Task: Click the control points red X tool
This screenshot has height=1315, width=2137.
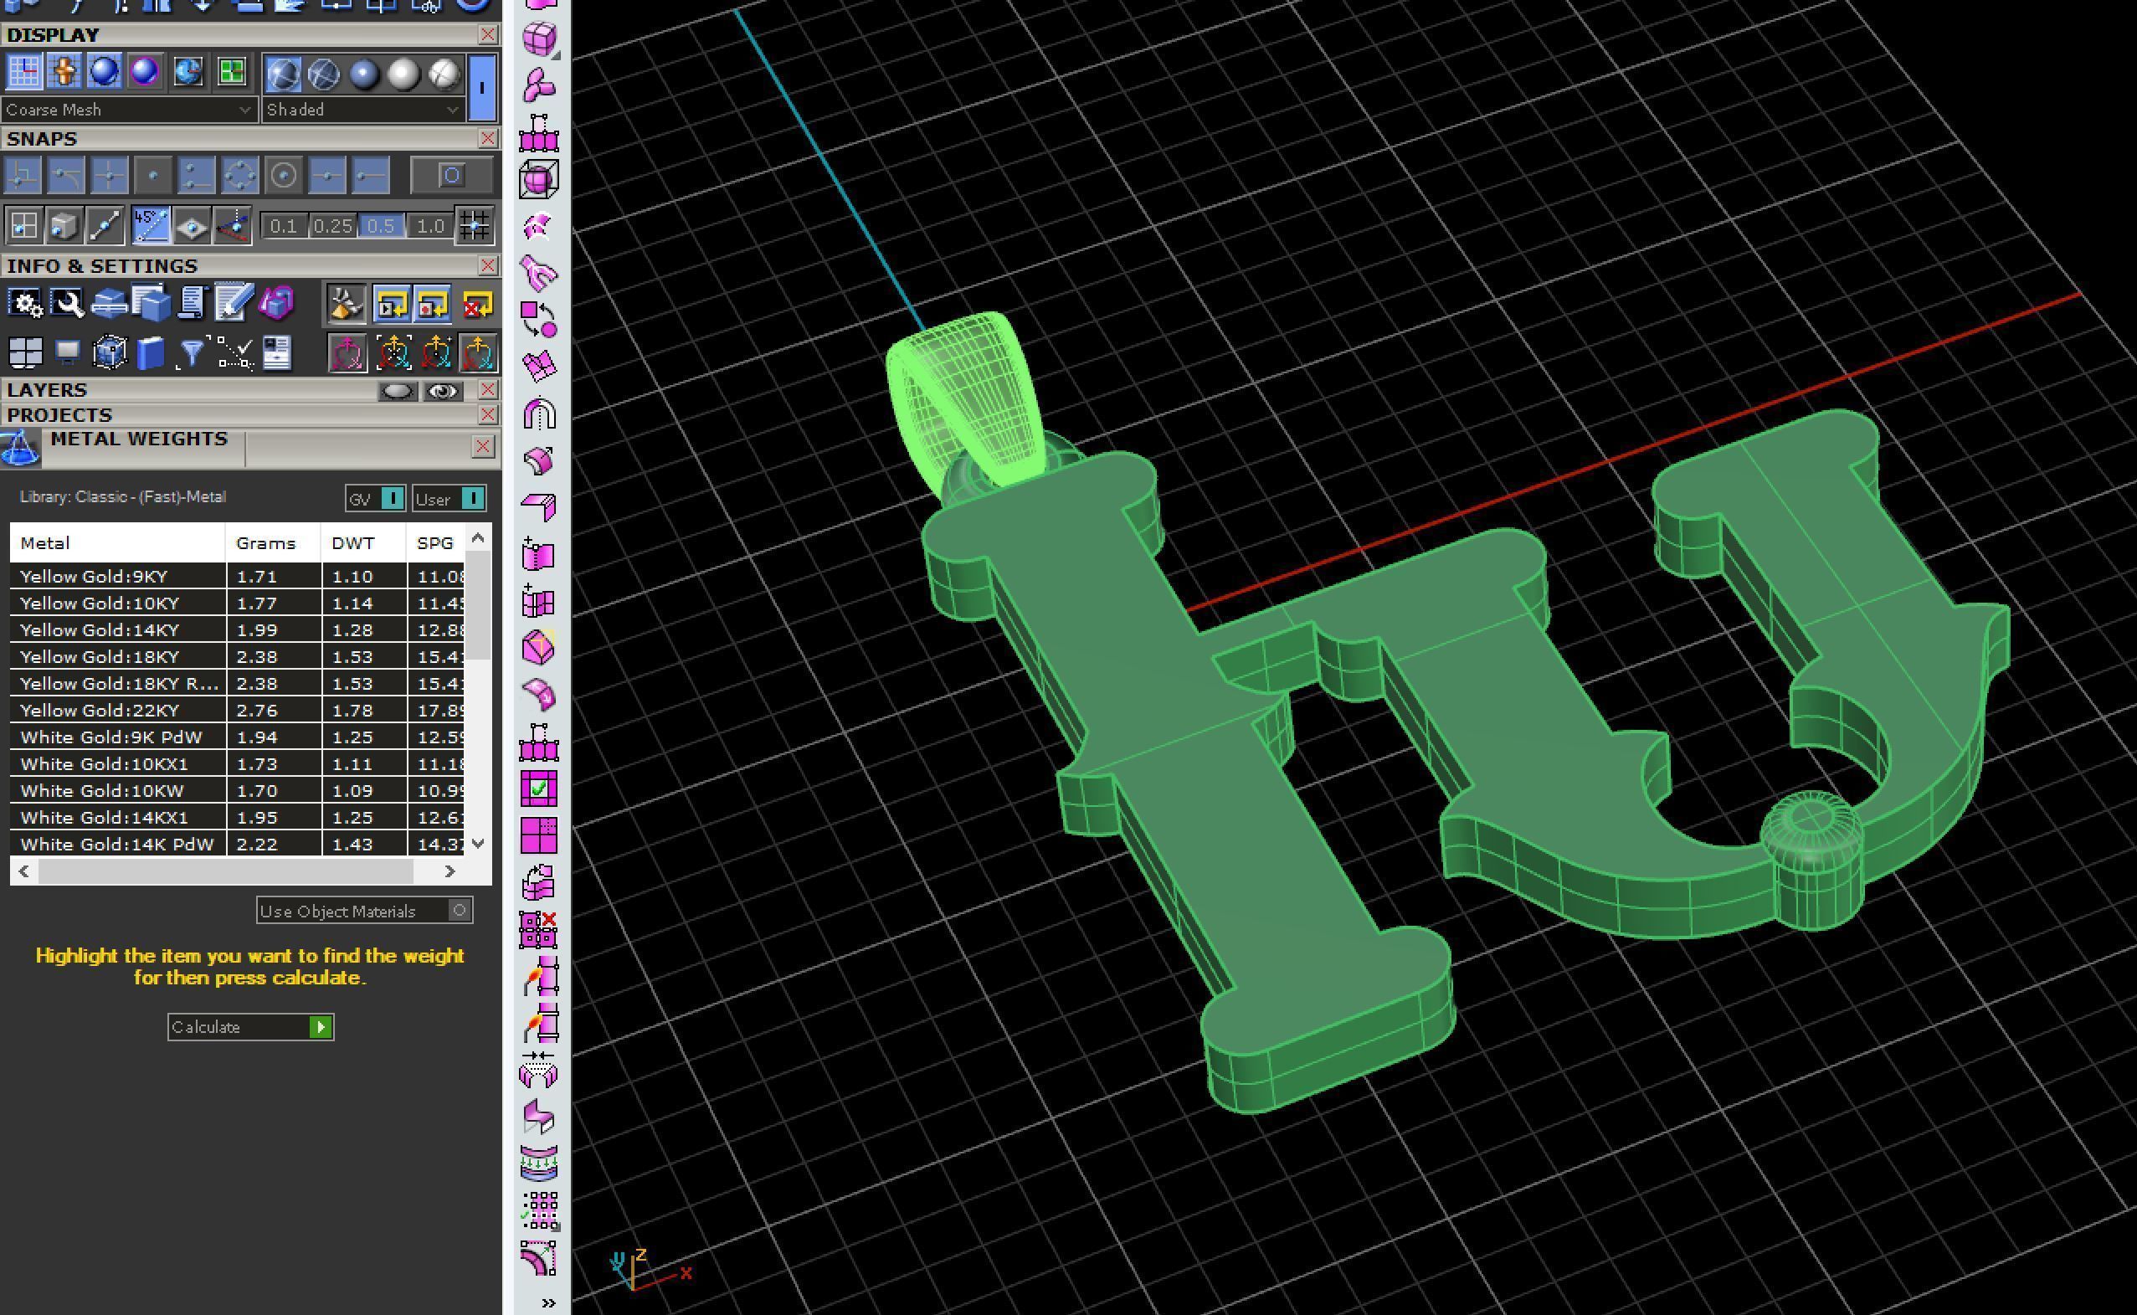Action: [539, 930]
